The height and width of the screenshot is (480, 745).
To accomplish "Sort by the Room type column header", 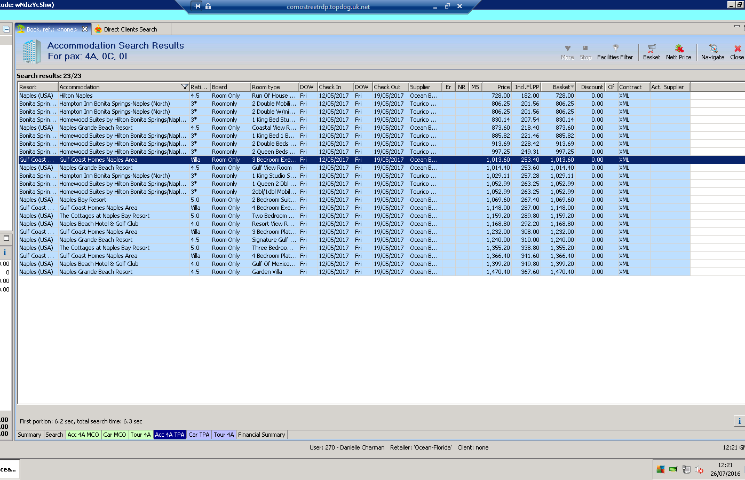I will pos(274,87).
